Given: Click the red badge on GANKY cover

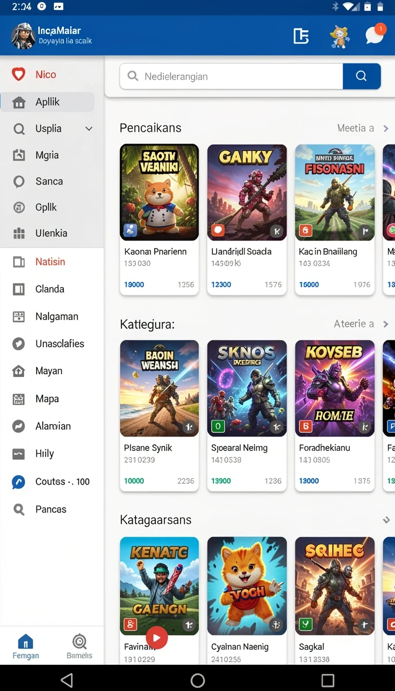Looking at the screenshot, I should coord(218,230).
